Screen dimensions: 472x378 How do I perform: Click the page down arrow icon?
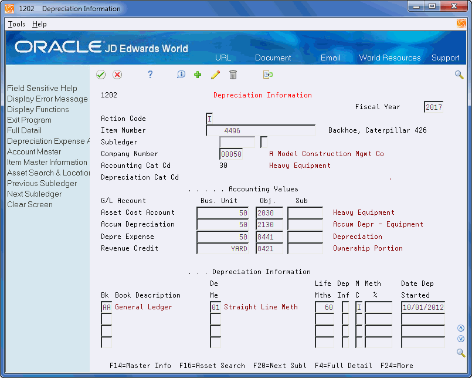(x=460, y=339)
